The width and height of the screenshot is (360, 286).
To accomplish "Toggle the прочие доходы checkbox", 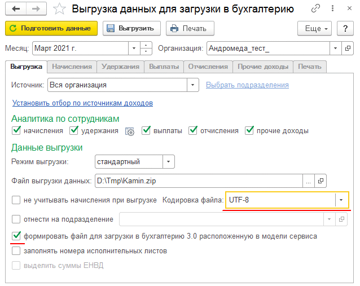I will tap(249, 131).
